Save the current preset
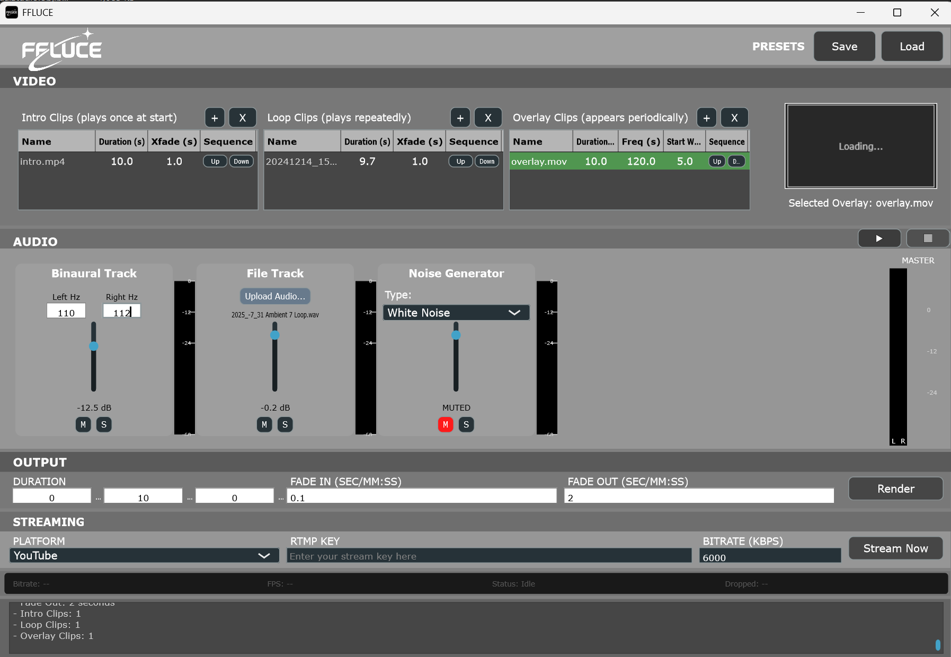Image resolution: width=951 pixels, height=657 pixels. (x=845, y=46)
